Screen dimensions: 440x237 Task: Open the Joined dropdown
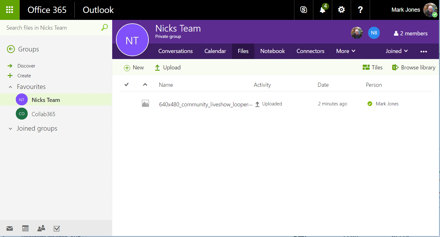397,51
